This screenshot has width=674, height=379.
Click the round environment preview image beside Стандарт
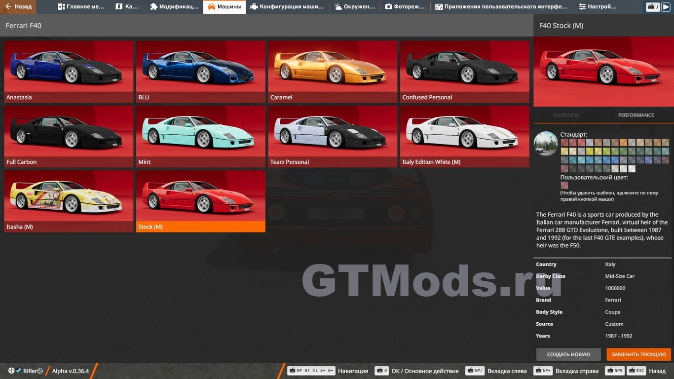point(546,144)
